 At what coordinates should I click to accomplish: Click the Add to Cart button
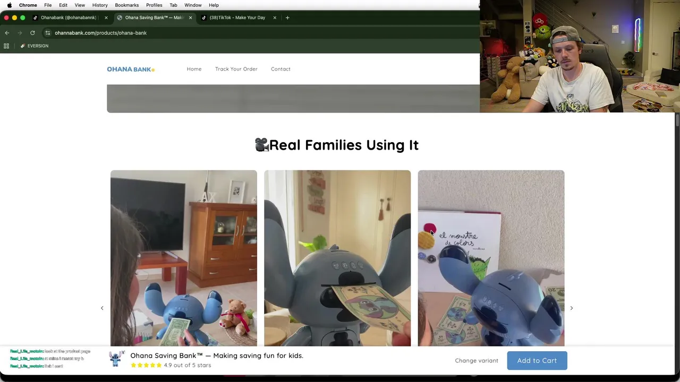537,361
